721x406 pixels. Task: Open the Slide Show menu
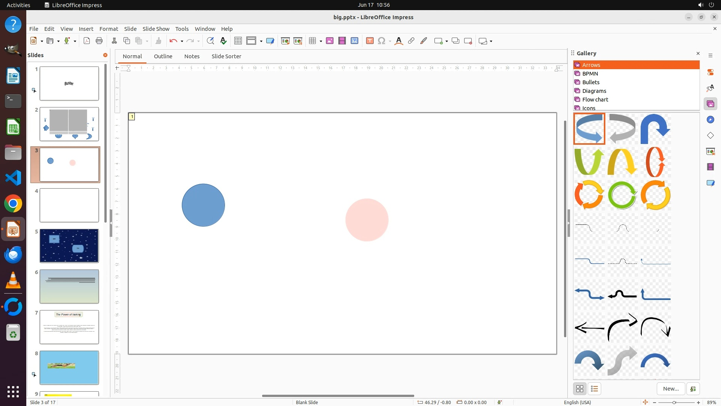[x=156, y=29]
